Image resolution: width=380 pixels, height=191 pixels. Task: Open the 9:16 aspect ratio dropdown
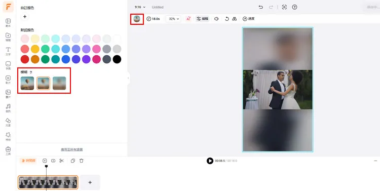point(140,7)
